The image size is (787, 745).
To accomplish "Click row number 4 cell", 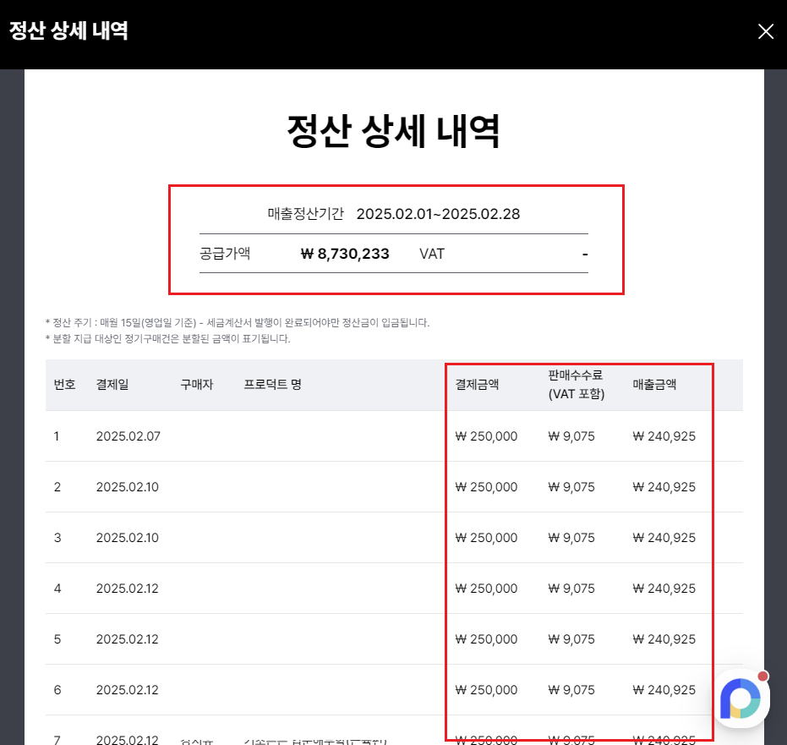I will click(x=57, y=589).
